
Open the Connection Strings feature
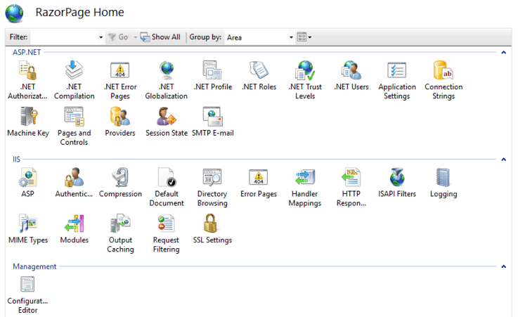coord(443,72)
